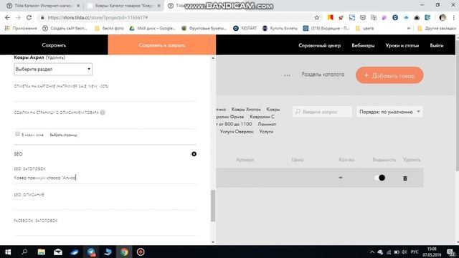Show hidden system tray icons
Viewport: 459px width, 258px height.
372,252
